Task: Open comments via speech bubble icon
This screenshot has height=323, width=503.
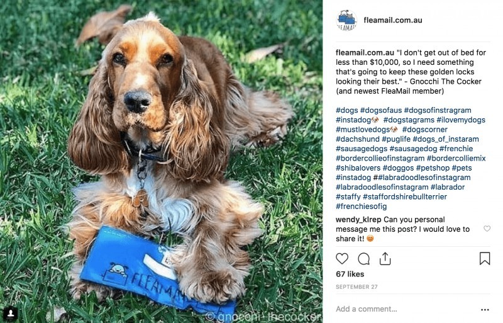Action: (364, 258)
